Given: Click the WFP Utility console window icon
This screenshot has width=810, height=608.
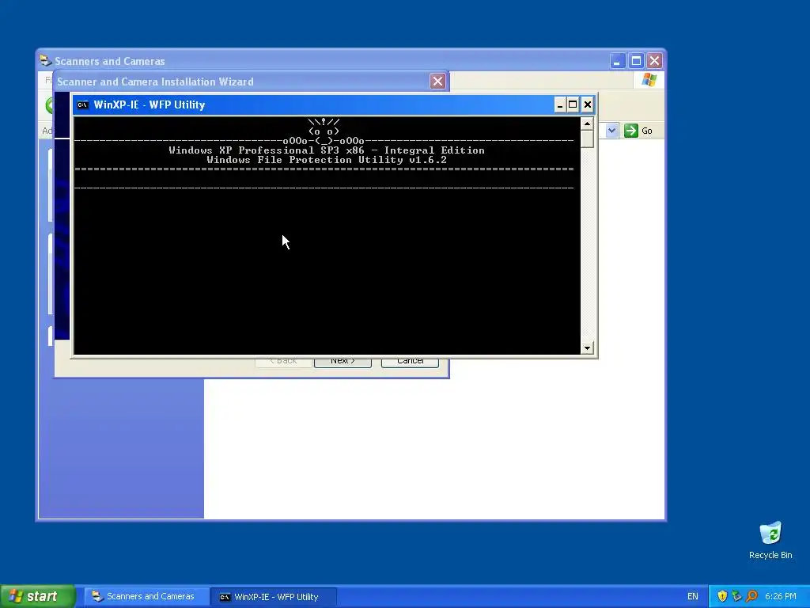Looking at the screenshot, I should pyautogui.click(x=82, y=105).
